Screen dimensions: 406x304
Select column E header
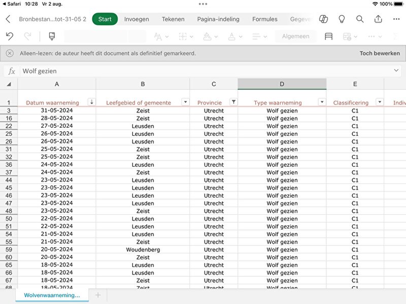click(x=355, y=84)
